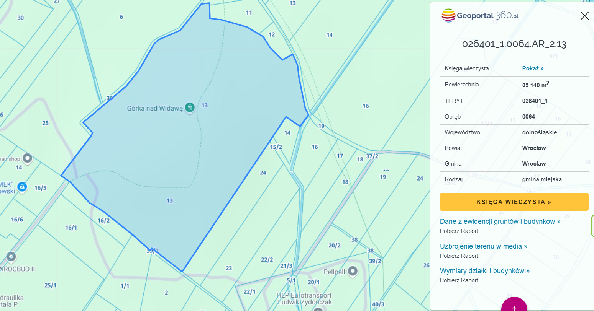Click Pobierz Raport under Wymiary działki
This screenshot has width=594, height=311.
(x=459, y=280)
